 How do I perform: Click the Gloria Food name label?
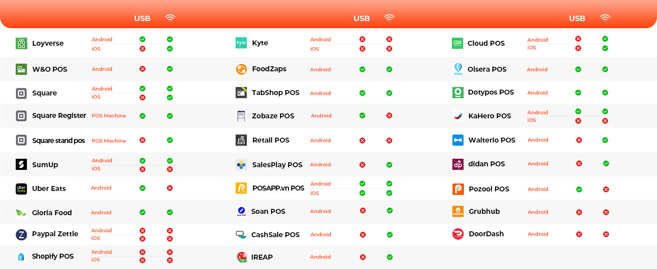(x=52, y=213)
